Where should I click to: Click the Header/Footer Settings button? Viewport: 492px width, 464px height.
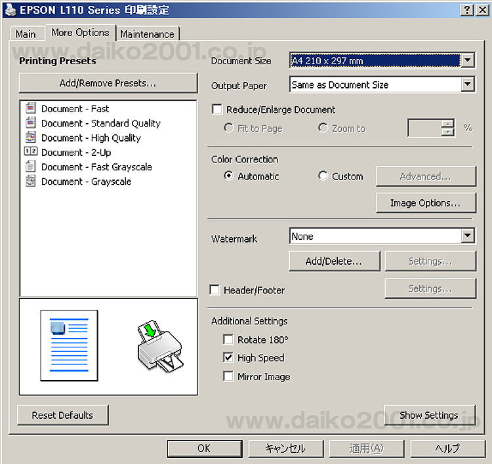pos(430,288)
